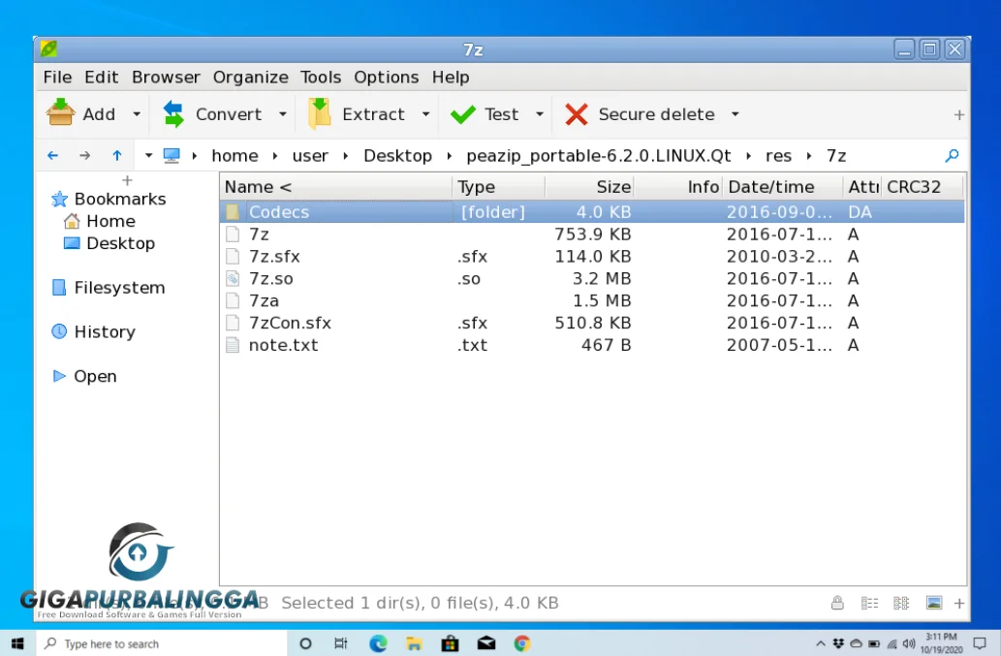Toggle the plus control on the toolbar
Viewport: 1001px width, 656px height.
(958, 113)
